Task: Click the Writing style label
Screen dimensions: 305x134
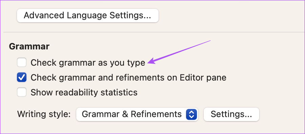Action: [44, 114]
